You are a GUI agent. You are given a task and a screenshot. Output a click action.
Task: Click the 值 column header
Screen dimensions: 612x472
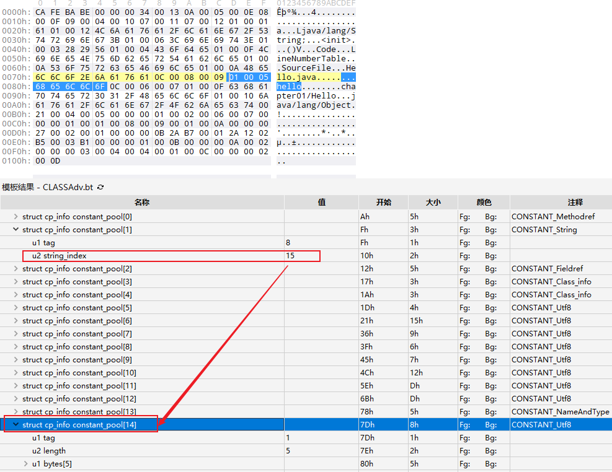[x=321, y=203]
